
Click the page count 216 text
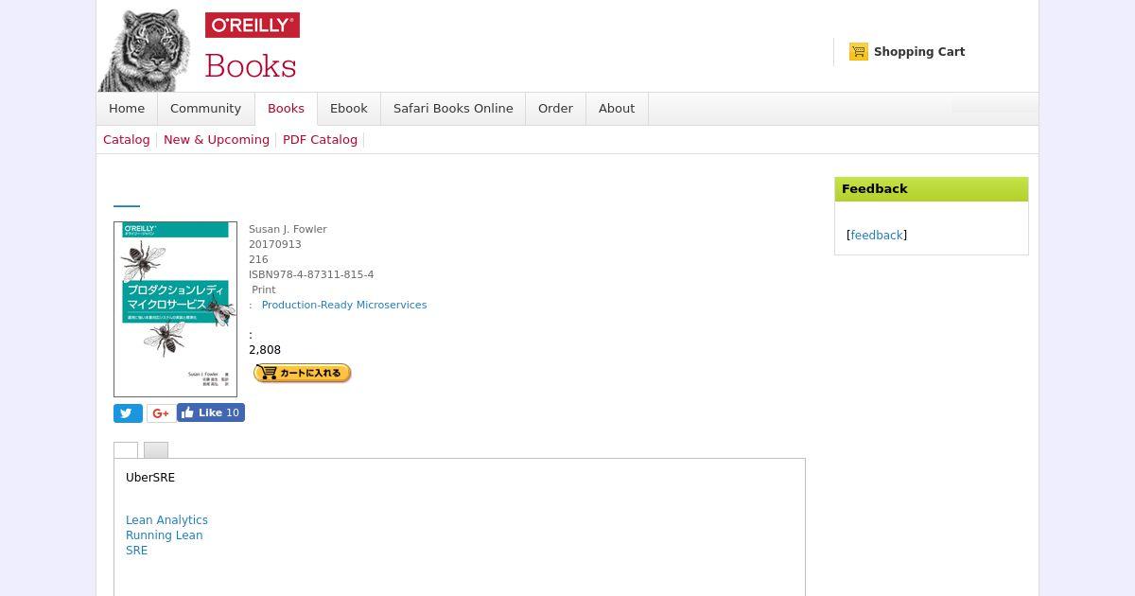point(258,259)
